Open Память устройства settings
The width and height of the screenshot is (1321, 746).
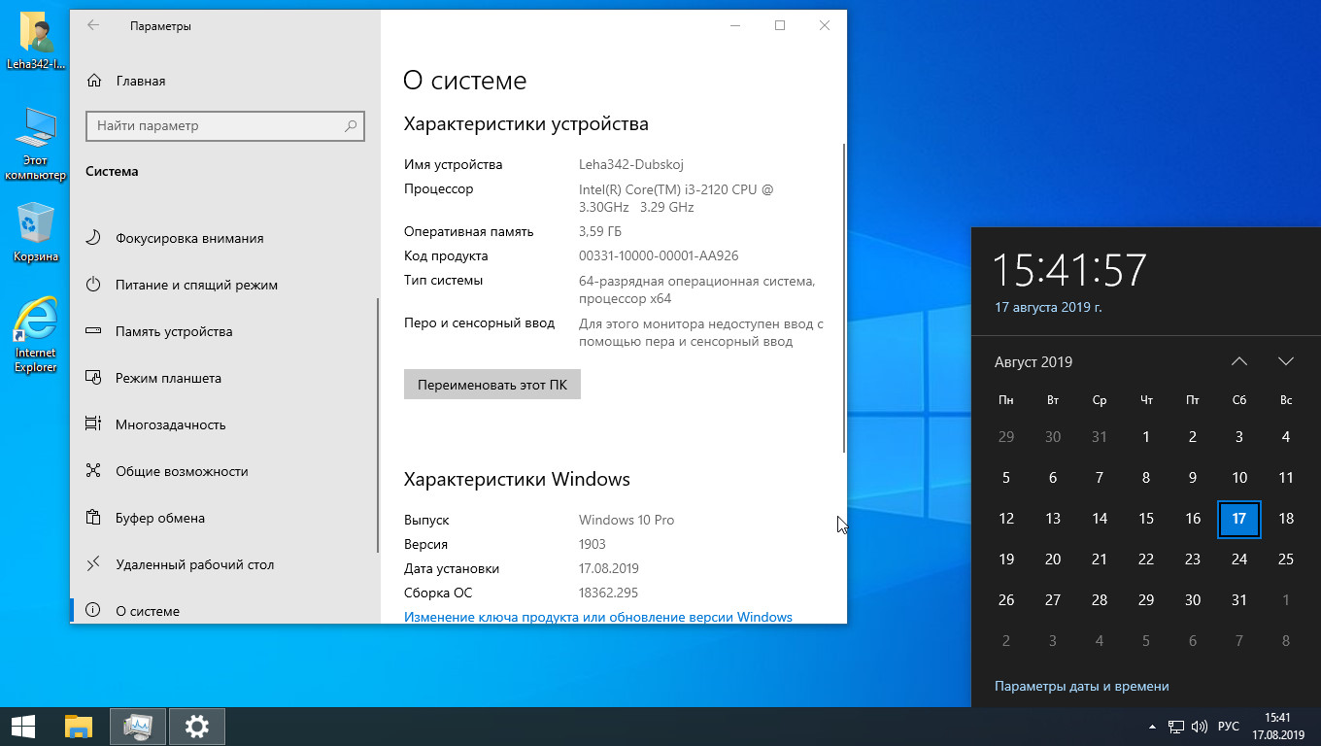225,331
